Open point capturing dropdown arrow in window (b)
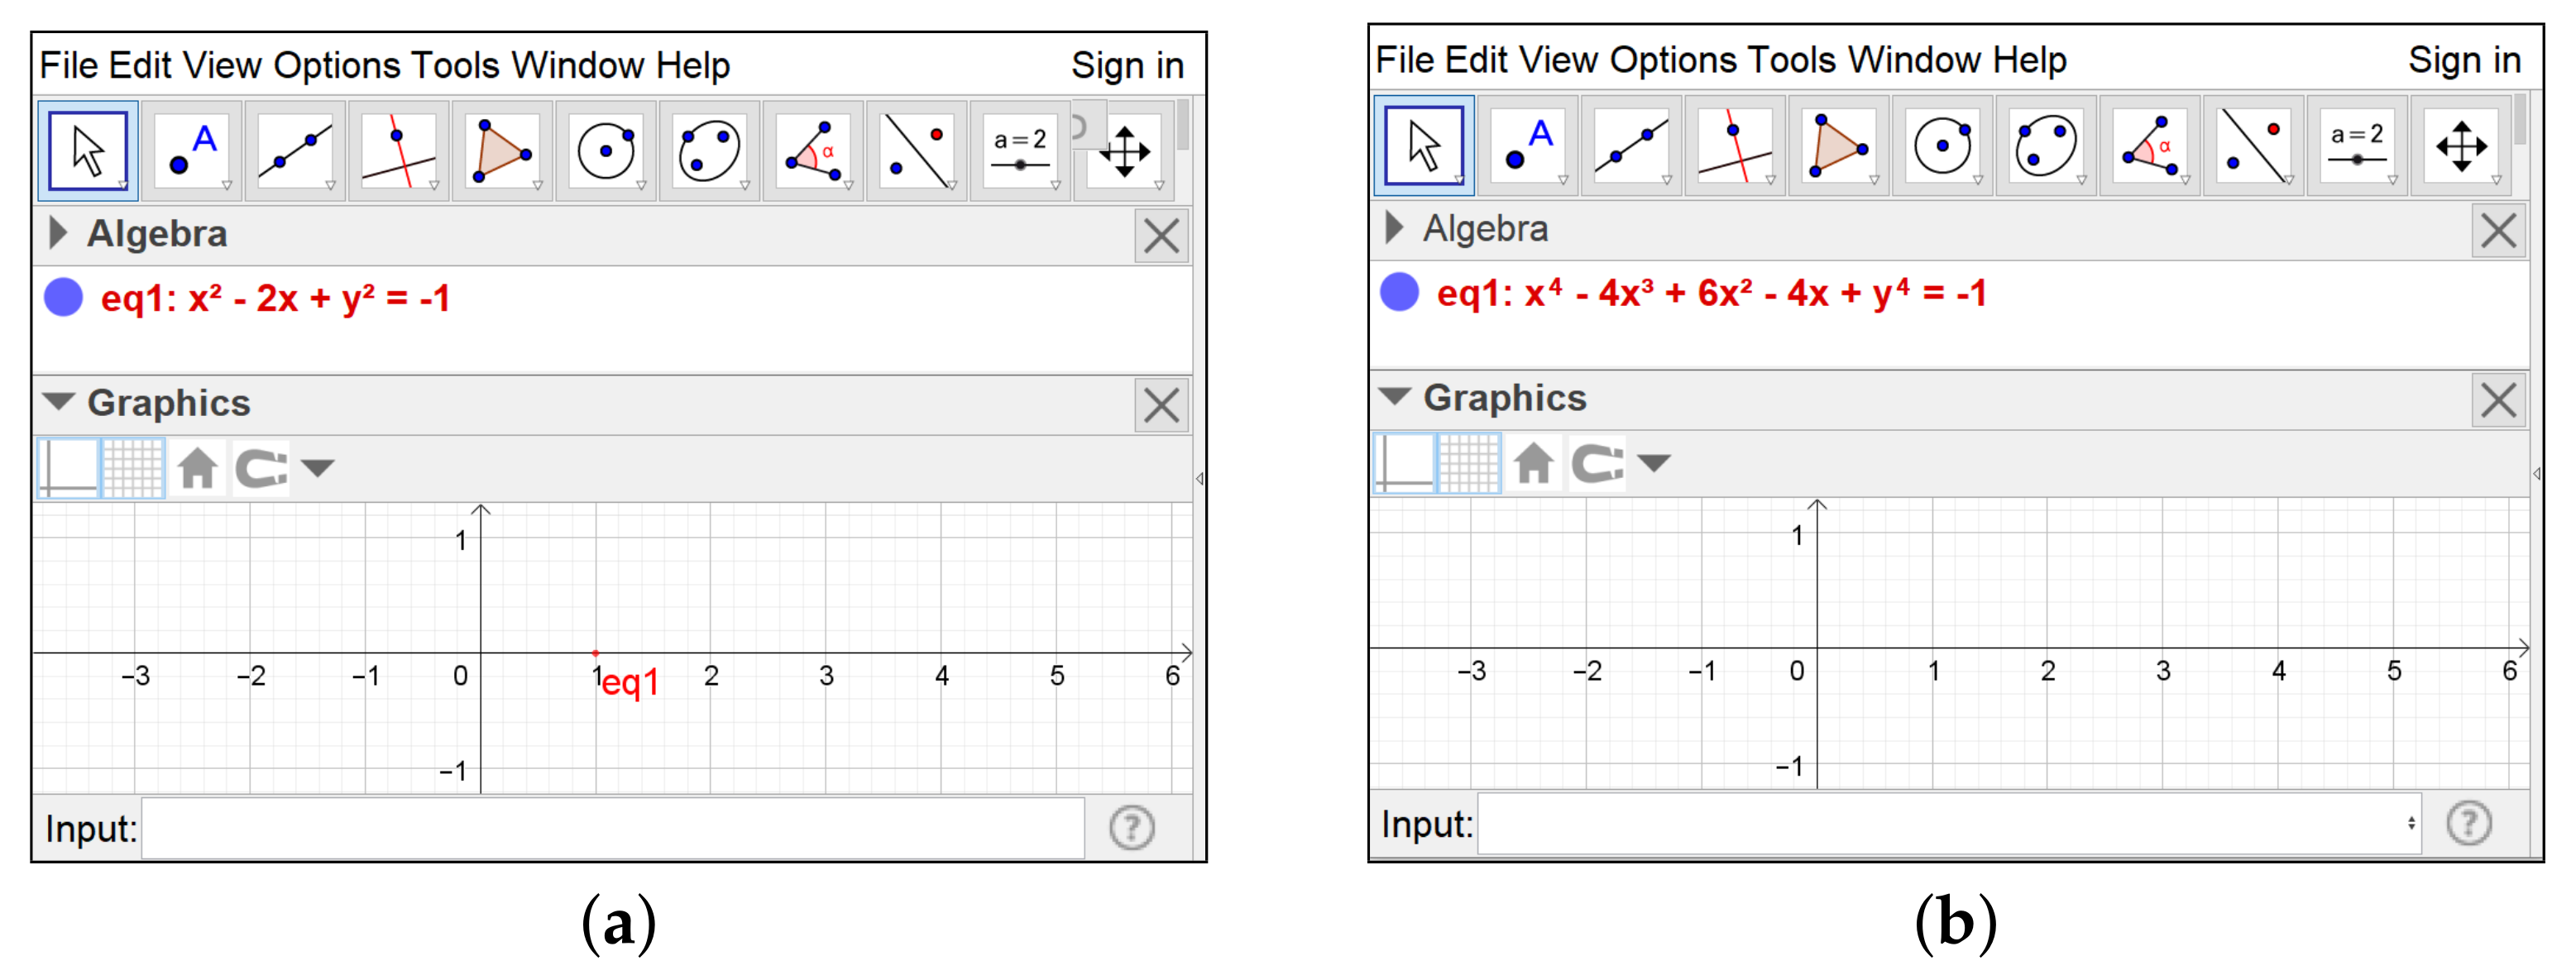The height and width of the screenshot is (975, 2576). pos(1654,462)
